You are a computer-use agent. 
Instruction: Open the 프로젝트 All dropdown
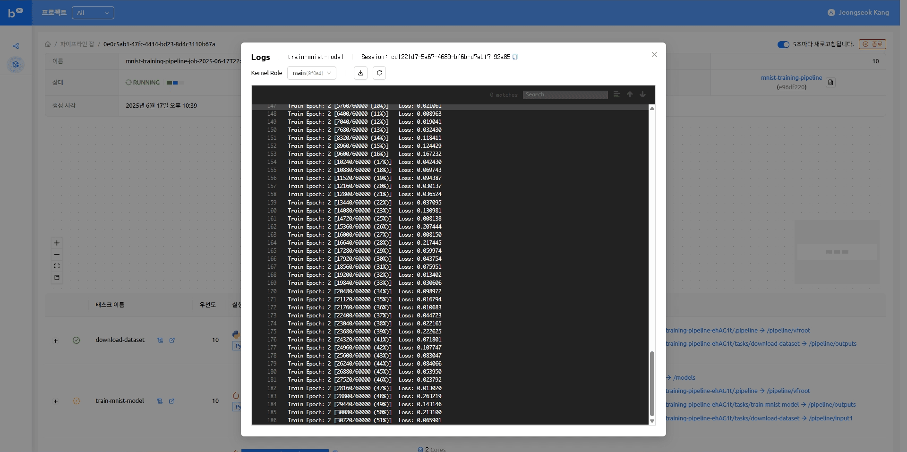click(x=93, y=13)
